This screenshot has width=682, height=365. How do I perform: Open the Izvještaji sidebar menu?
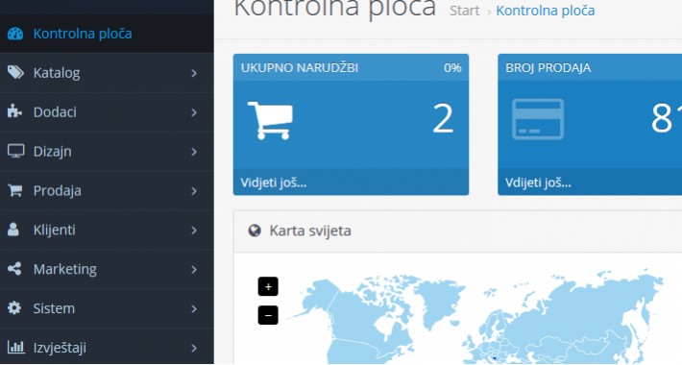(x=107, y=347)
